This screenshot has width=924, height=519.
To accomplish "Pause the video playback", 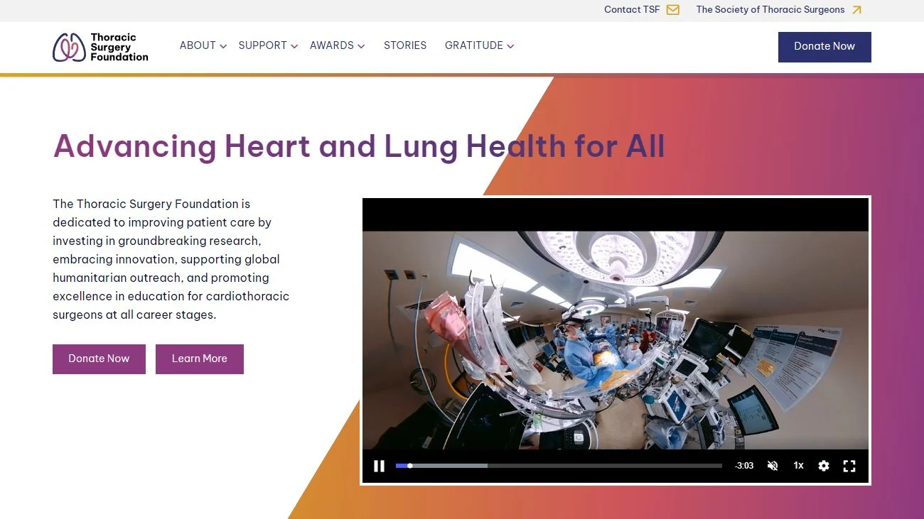I will (379, 466).
